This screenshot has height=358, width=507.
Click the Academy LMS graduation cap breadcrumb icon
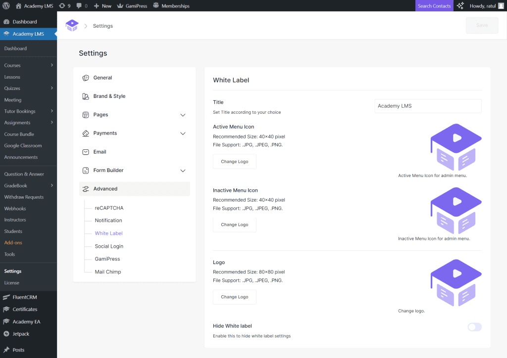point(72,25)
